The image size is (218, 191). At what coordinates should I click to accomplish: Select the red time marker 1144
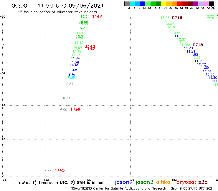[75, 109]
